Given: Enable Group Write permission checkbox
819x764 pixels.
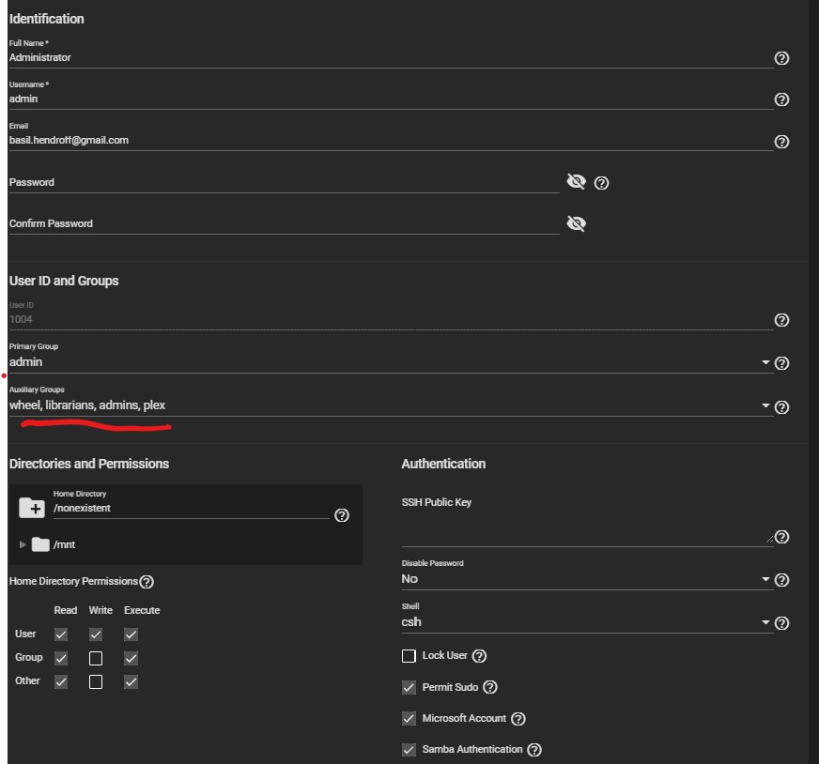Looking at the screenshot, I should (x=96, y=658).
